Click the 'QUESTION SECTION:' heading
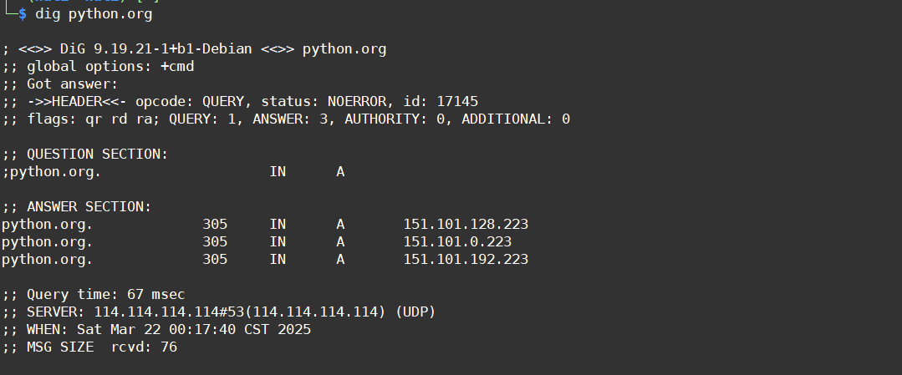 [97, 155]
